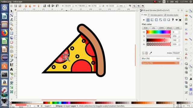The width and height of the screenshot is (193, 108).
Task: Select the Calligraphy tool
Action: 11,65
